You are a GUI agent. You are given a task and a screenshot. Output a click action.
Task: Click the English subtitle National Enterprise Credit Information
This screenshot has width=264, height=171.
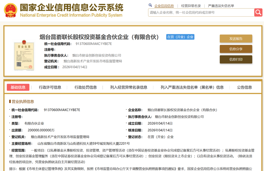tap(71, 15)
